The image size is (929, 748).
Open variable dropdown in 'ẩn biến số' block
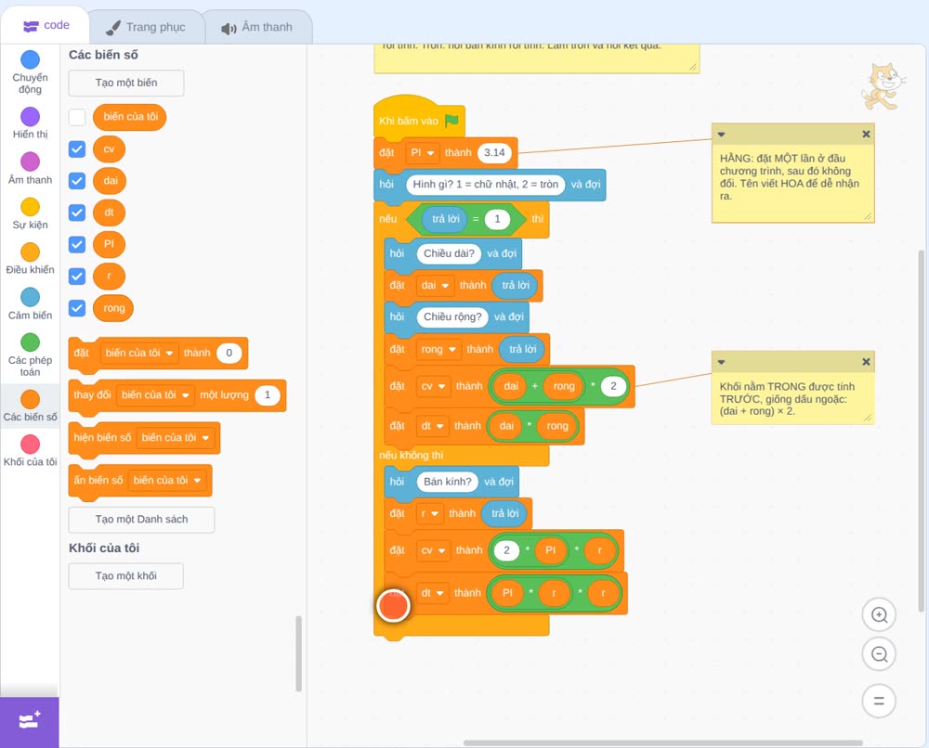[x=167, y=481]
